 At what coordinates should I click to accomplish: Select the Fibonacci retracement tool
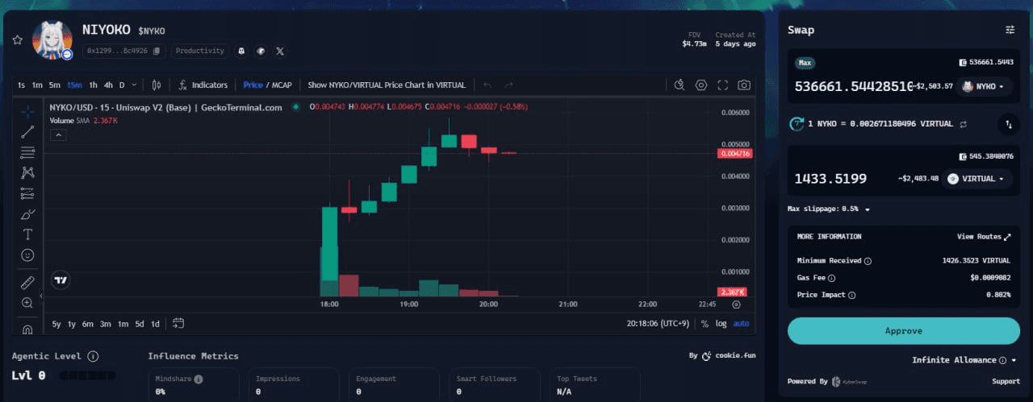click(27, 151)
